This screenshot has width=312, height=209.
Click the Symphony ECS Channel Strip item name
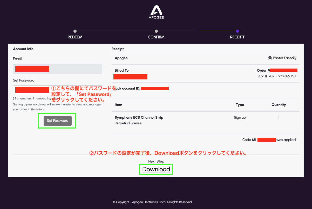139,117
